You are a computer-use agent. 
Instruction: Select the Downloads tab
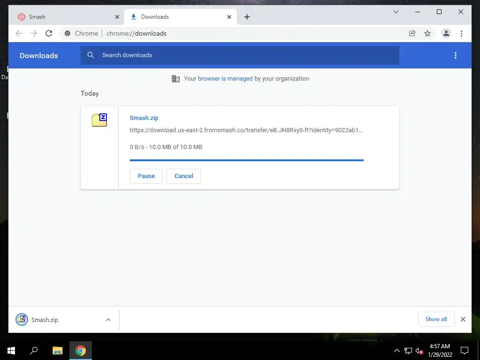(180, 17)
